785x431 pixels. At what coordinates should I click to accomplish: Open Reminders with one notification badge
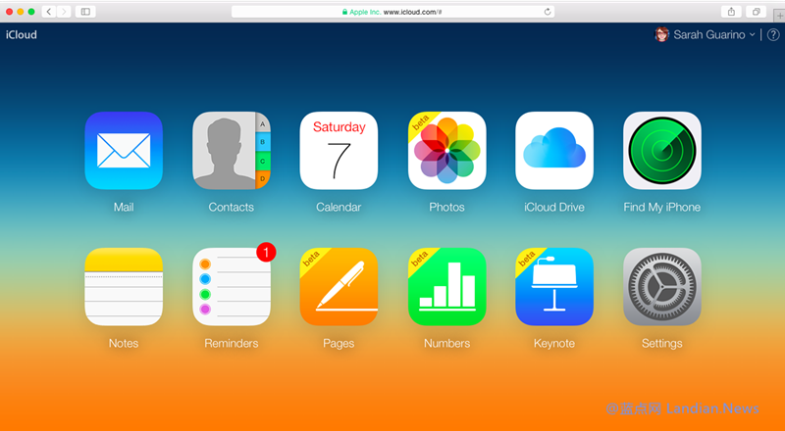click(231, 287)
